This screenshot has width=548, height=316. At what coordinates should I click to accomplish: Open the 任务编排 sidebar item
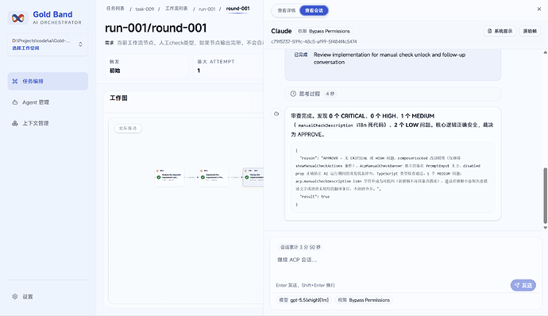48,81
